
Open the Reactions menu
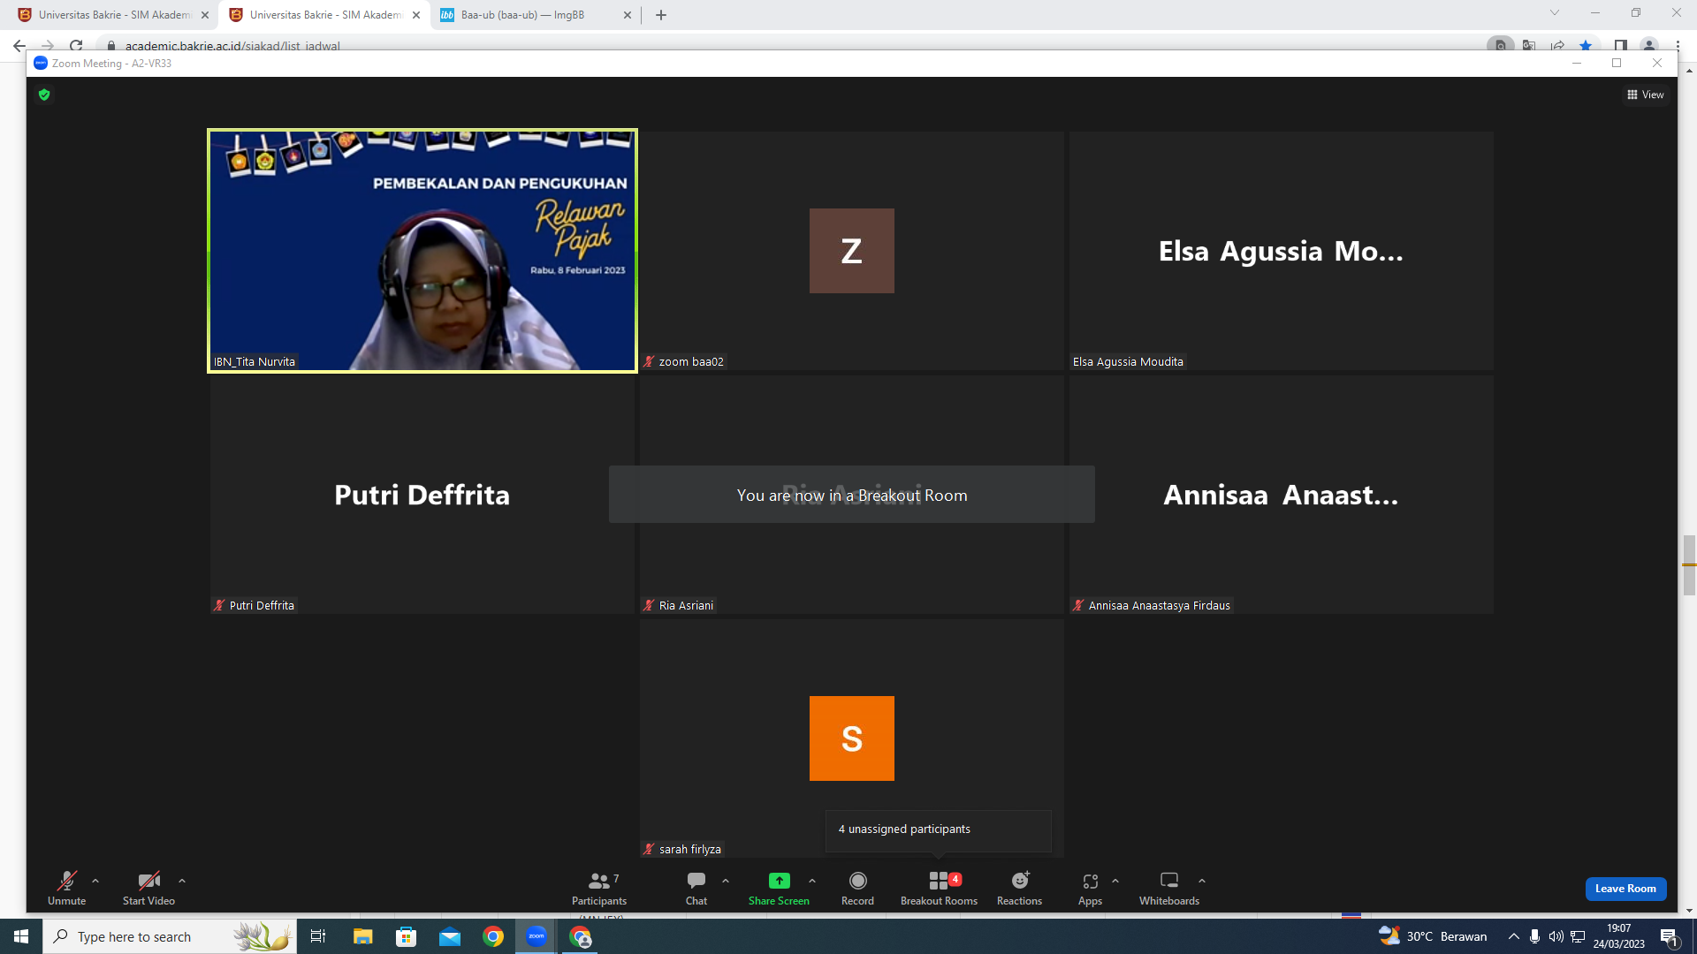coord(1019,888)
